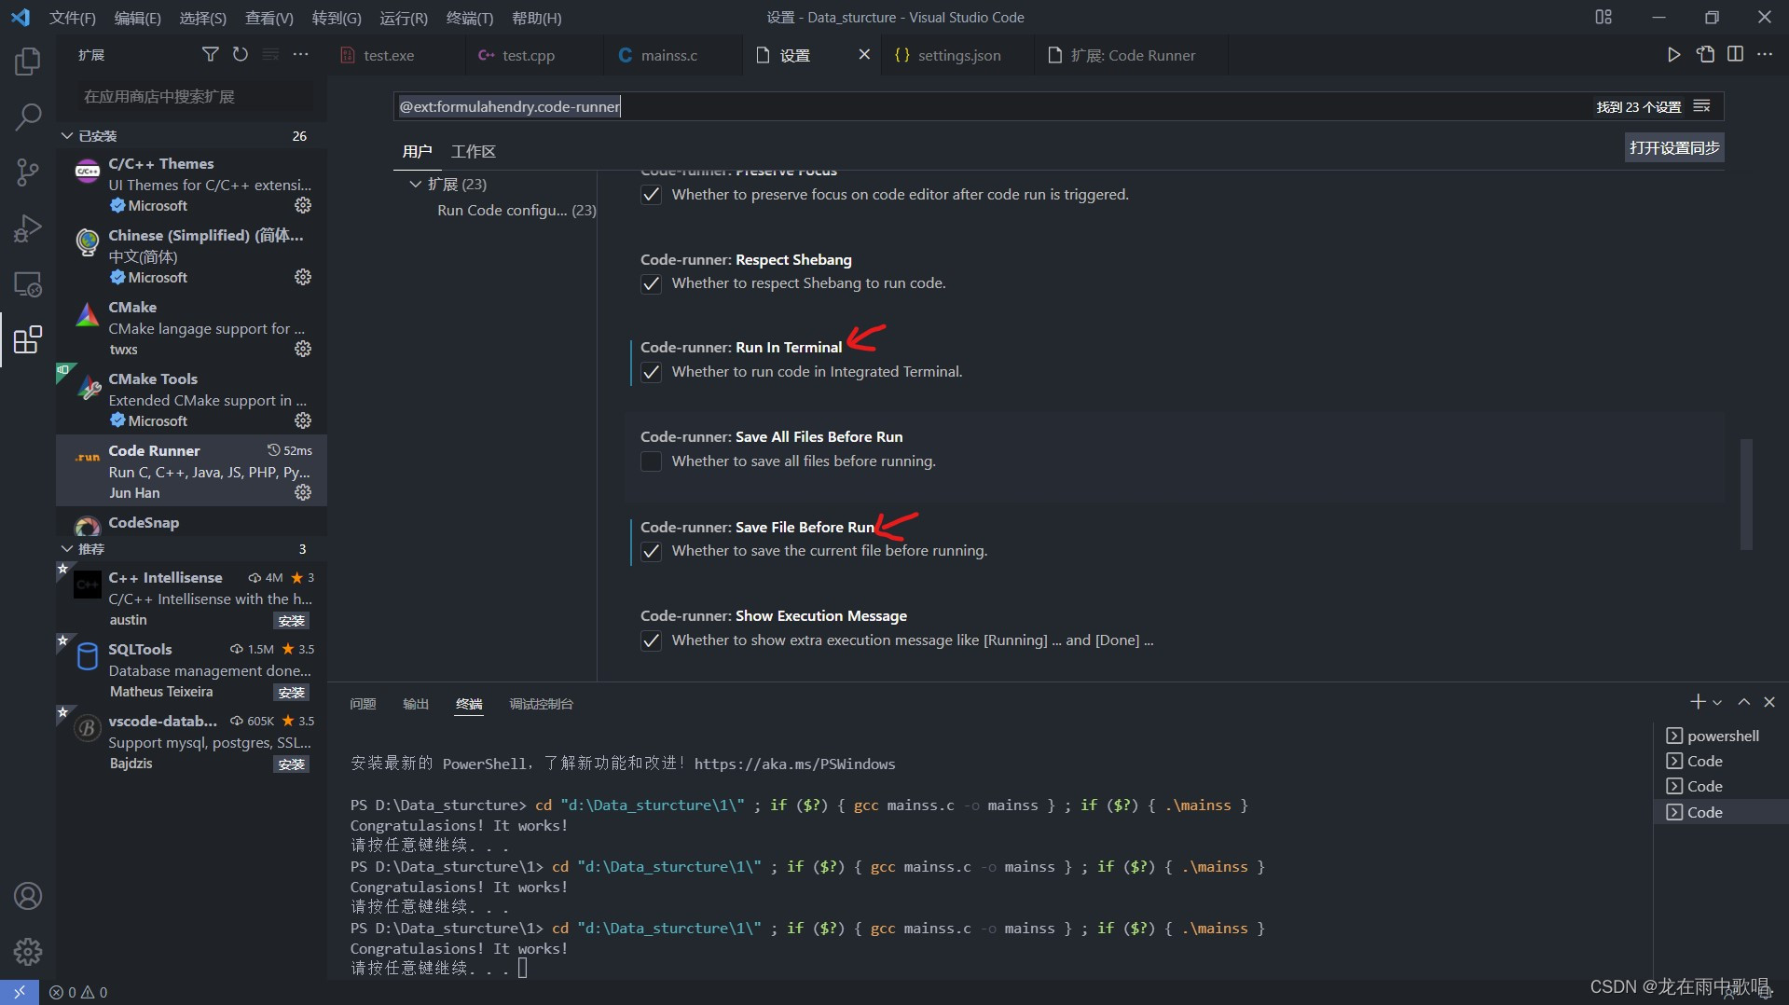1789x1005 pixels.
Task: Switch to 输出 panel tab
Action: [x=416, y=704]
